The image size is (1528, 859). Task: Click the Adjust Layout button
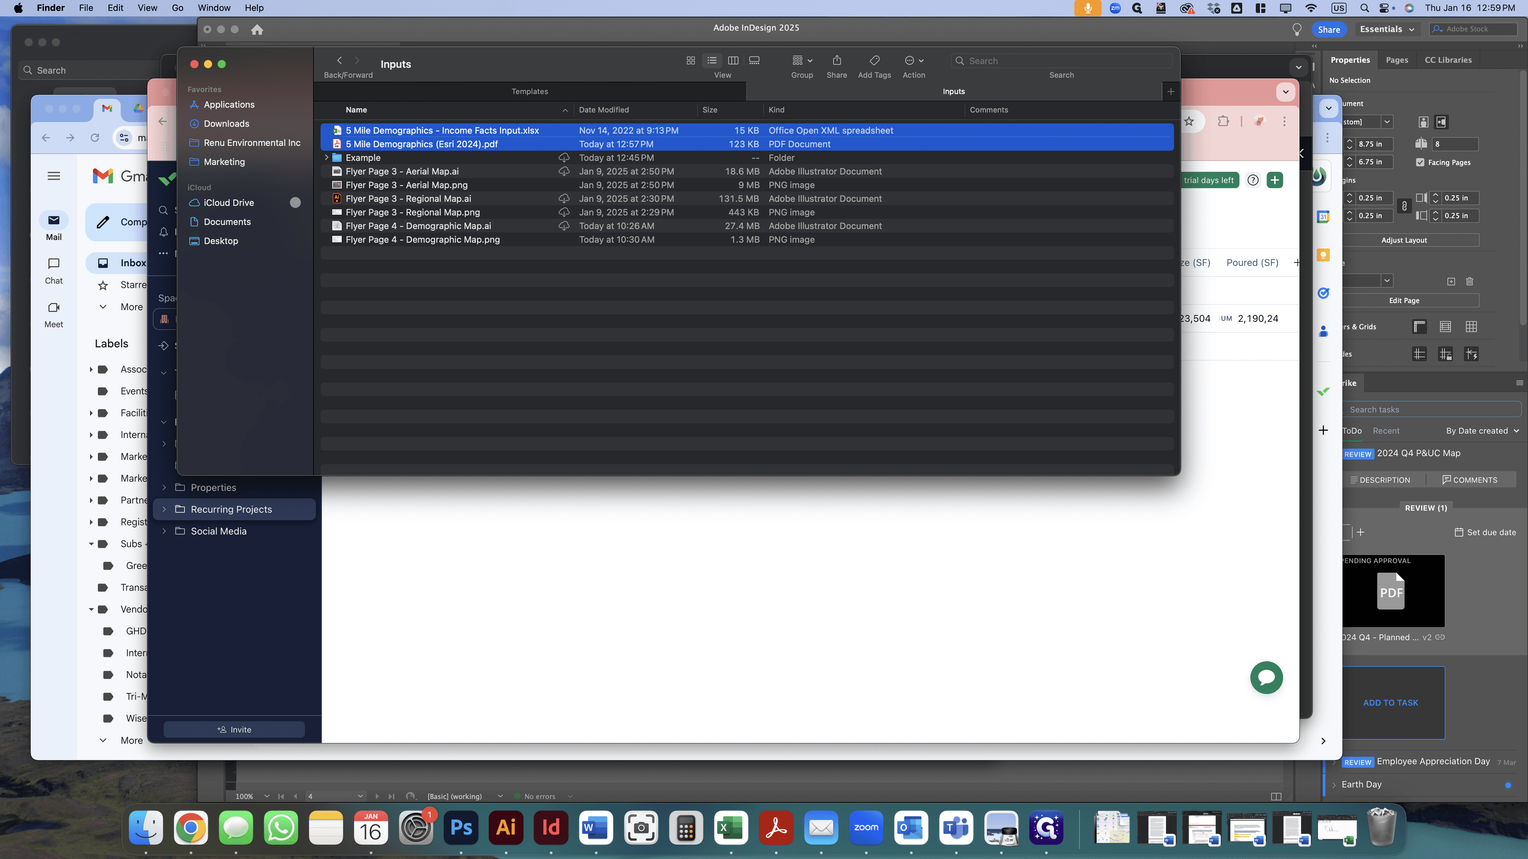(1404, 240)
